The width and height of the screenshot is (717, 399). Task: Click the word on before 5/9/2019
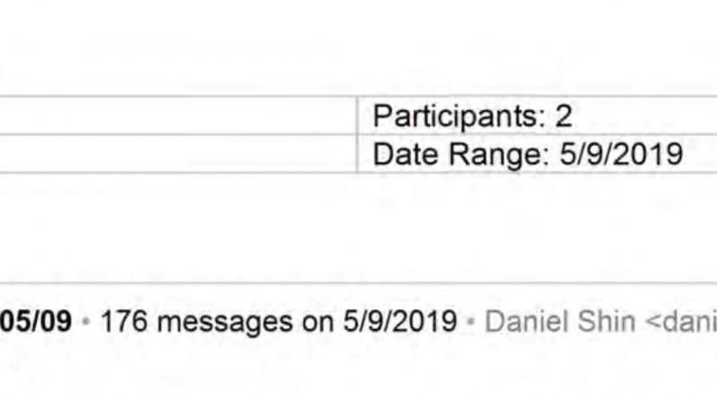pyautogui.click(x=318, y=323)
